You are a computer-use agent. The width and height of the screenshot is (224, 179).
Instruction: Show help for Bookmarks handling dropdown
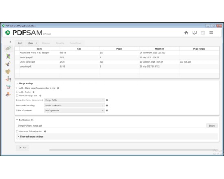pyautogui.click(x=107, y=105)
